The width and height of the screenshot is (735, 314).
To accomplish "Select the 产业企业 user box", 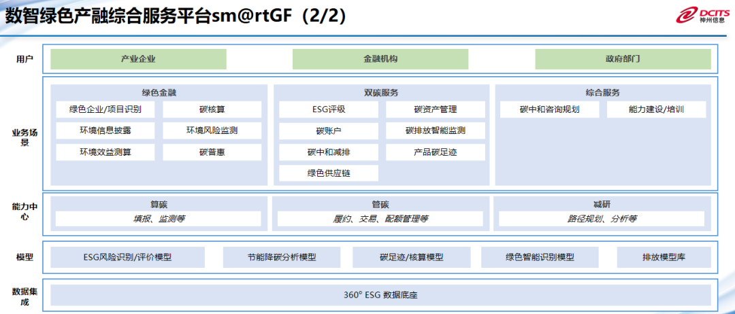I will coord(138,59).
